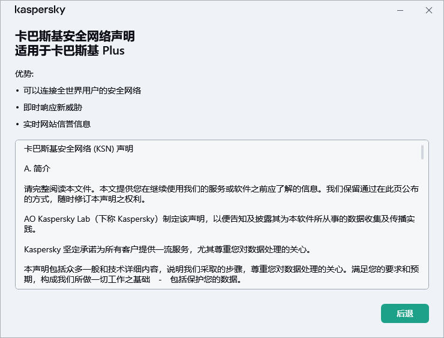
Task: Click the 后退 back button
Action: click(404, 313)
